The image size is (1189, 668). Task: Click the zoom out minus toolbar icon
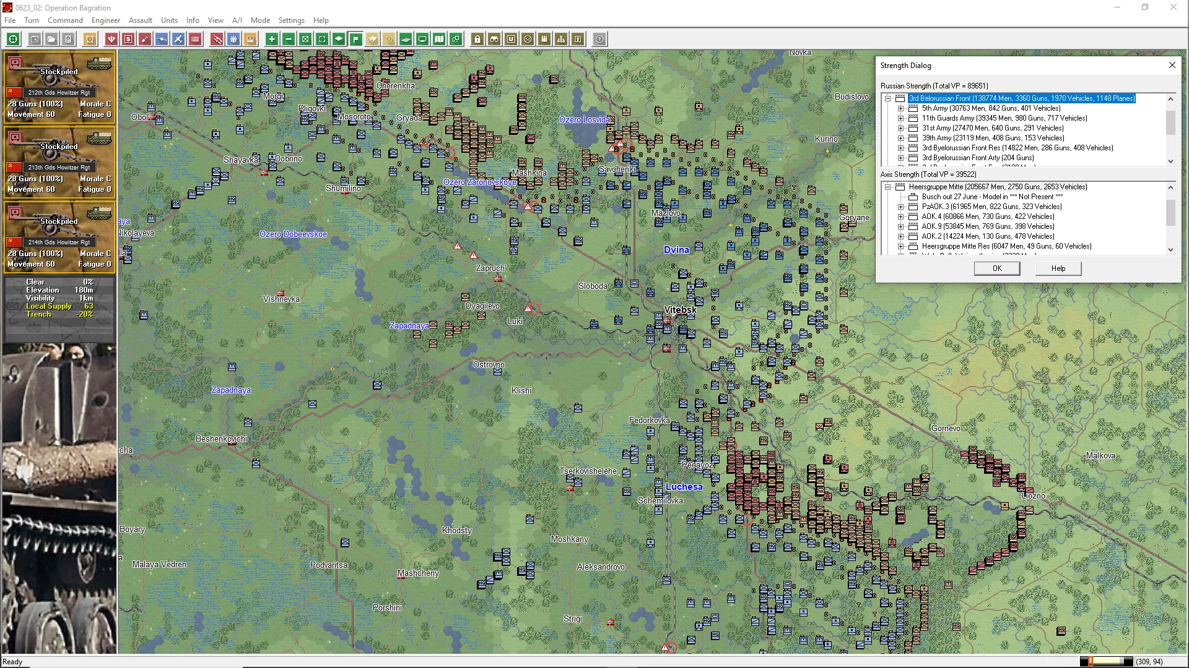click(288, 39)
